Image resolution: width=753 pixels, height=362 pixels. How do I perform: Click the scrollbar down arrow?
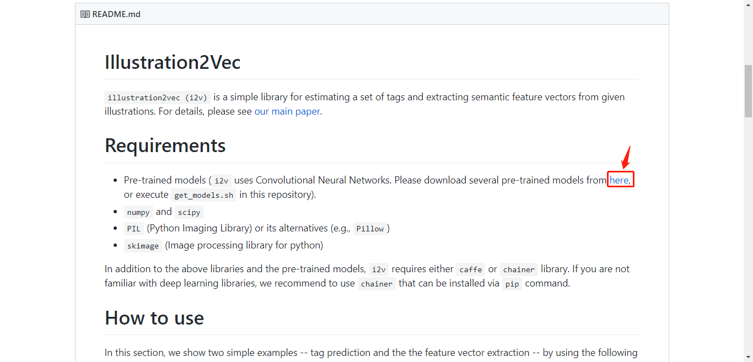[748, 357]
